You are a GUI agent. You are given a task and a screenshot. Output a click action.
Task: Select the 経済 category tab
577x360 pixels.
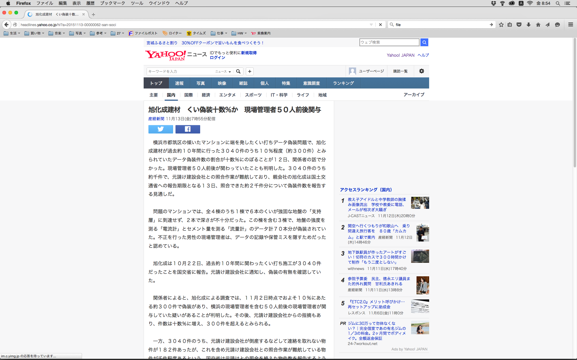(206, 95)
